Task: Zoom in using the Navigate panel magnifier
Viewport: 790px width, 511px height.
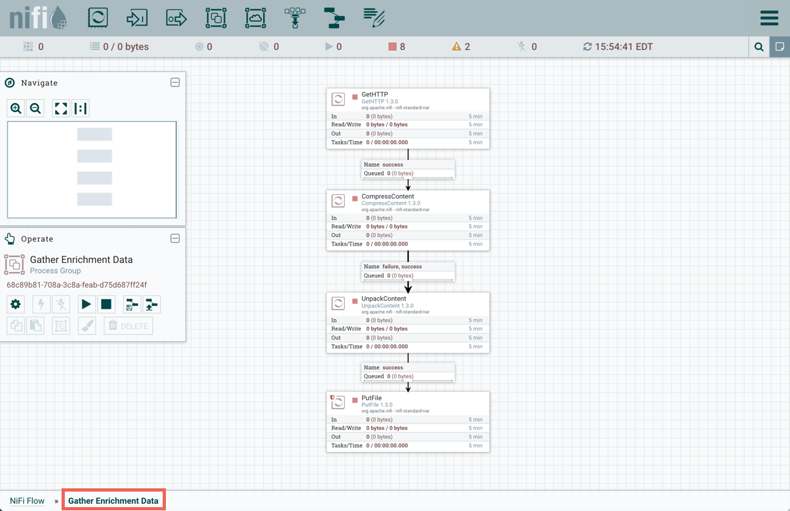Action: tap(16, 108)
